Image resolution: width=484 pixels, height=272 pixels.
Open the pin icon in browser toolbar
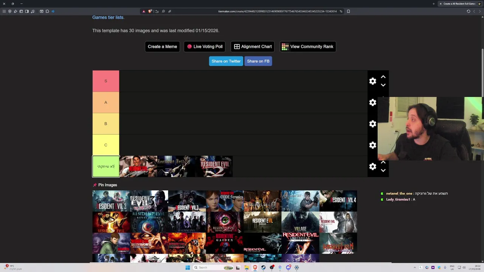[x=16, y=11]
